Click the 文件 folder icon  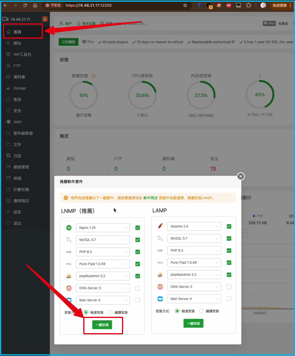pyautogui.click(x=8, y=144)
